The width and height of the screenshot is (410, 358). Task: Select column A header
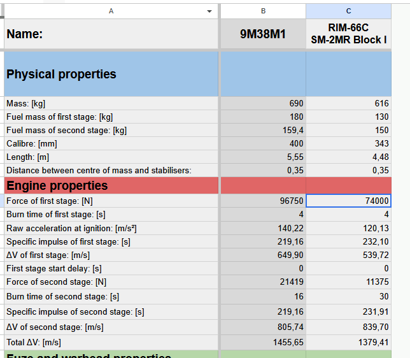click(111, 11)
